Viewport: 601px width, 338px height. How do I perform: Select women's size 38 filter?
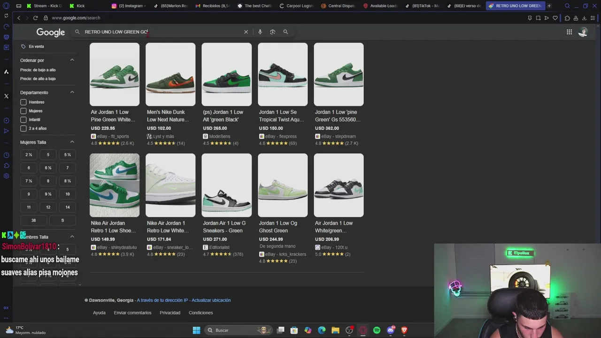tap(33, 220)
